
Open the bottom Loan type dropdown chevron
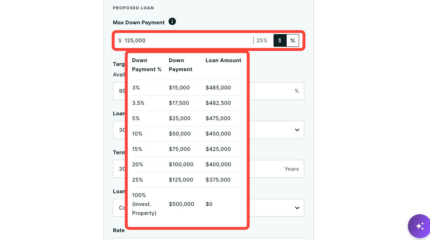tap(297, 208)
